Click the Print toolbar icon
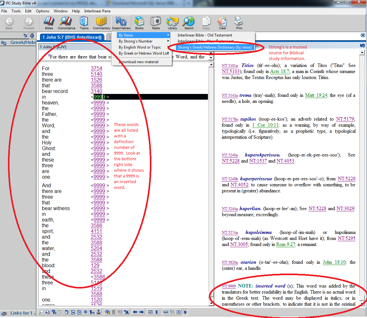367x318 pixels. point(239,23)
